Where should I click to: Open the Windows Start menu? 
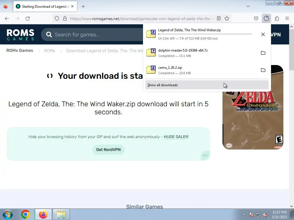click(7, 214)
